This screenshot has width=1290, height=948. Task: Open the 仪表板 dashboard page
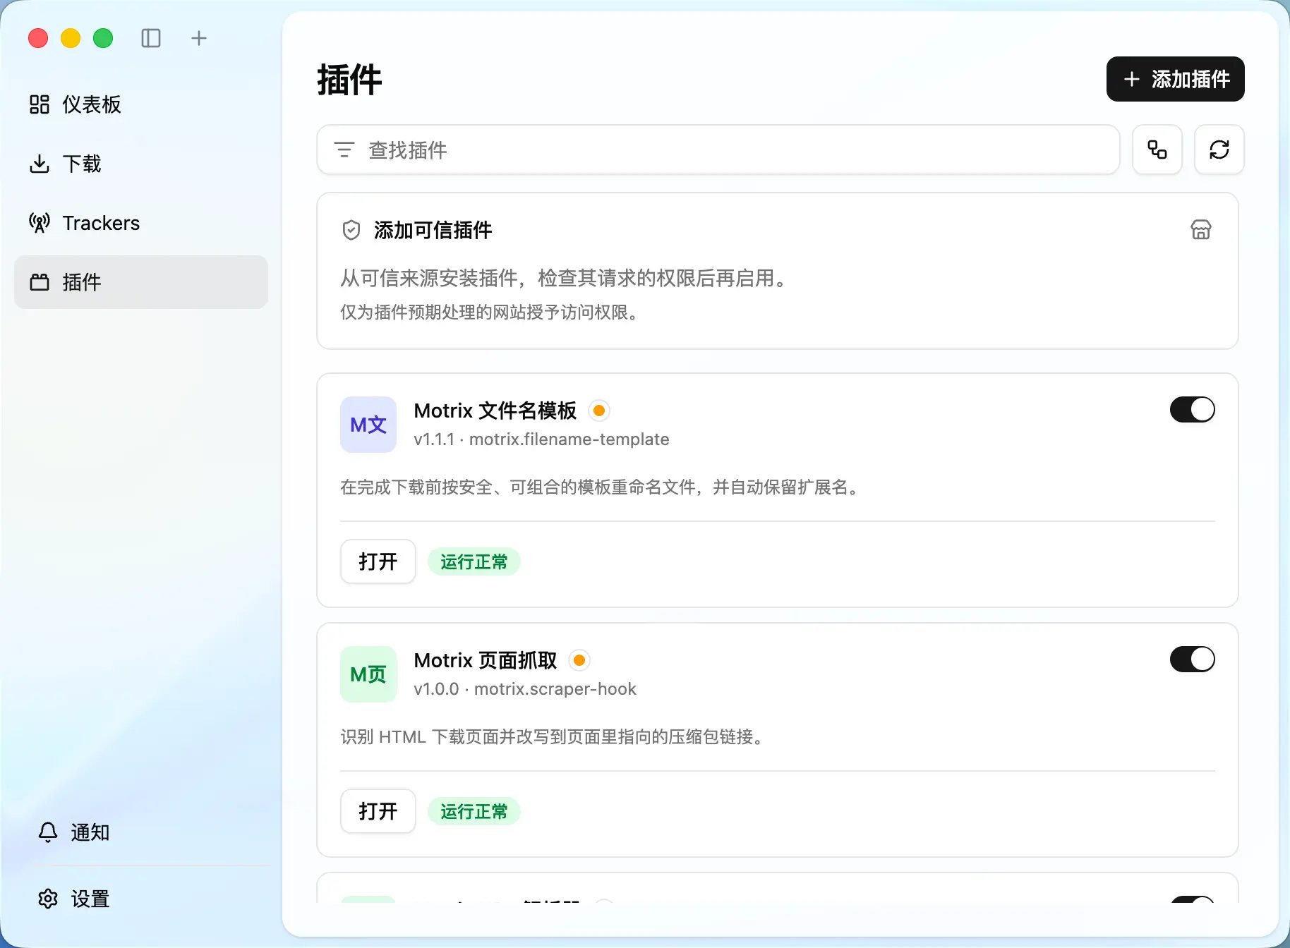click(141, 104)
